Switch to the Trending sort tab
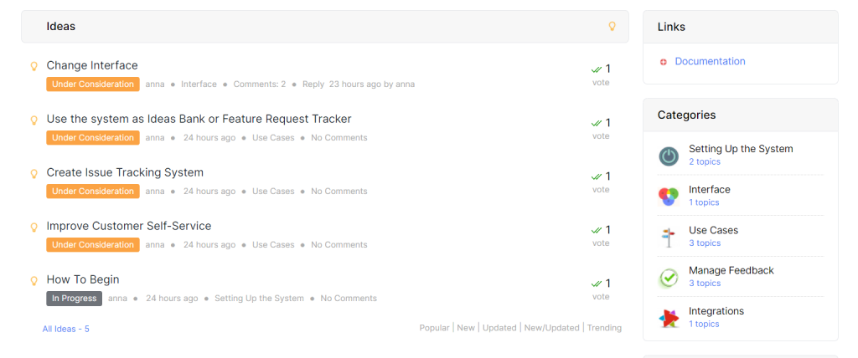This screenshot has height=358, width=858. pos(604,328)
